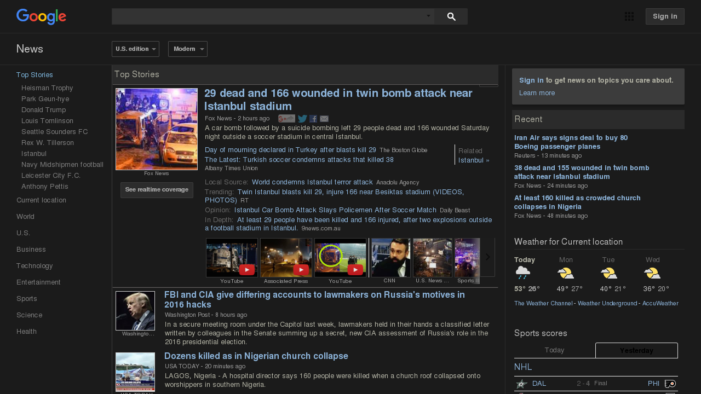Click Wednesday's partly cloudy weather icon
Image resolution: width=701 pixels, height=394 pixels.
click(652, 273)
